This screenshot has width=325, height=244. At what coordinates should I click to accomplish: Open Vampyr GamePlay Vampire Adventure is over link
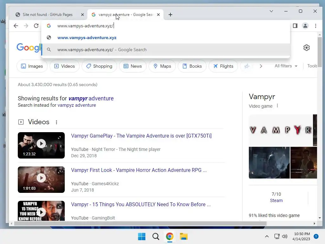click(141, 136)
